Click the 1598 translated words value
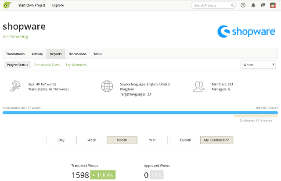The height and width of the screenshot is (181, 281). (x=80, y=175)
